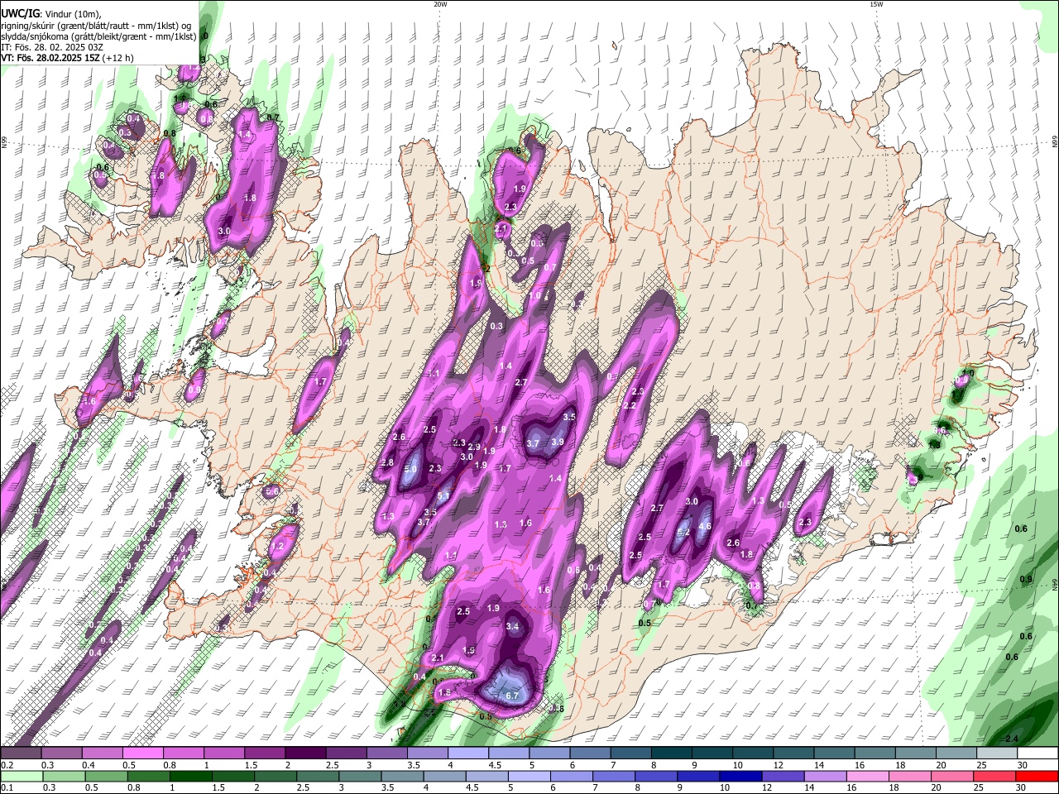Click the 6.7 precipitation value on the map

point(512,696)
